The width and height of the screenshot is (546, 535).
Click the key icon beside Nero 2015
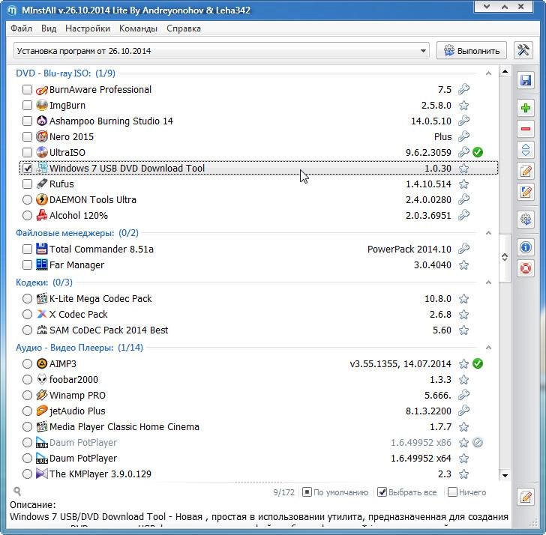(463, 136)
